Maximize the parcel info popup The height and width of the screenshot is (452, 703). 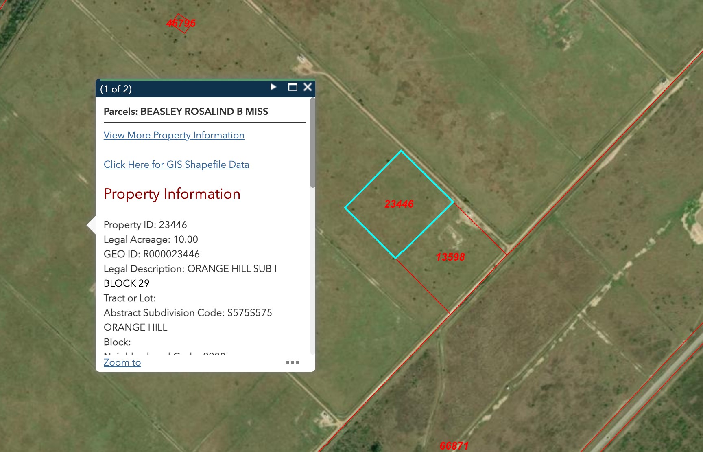click(x=293, y=87)
